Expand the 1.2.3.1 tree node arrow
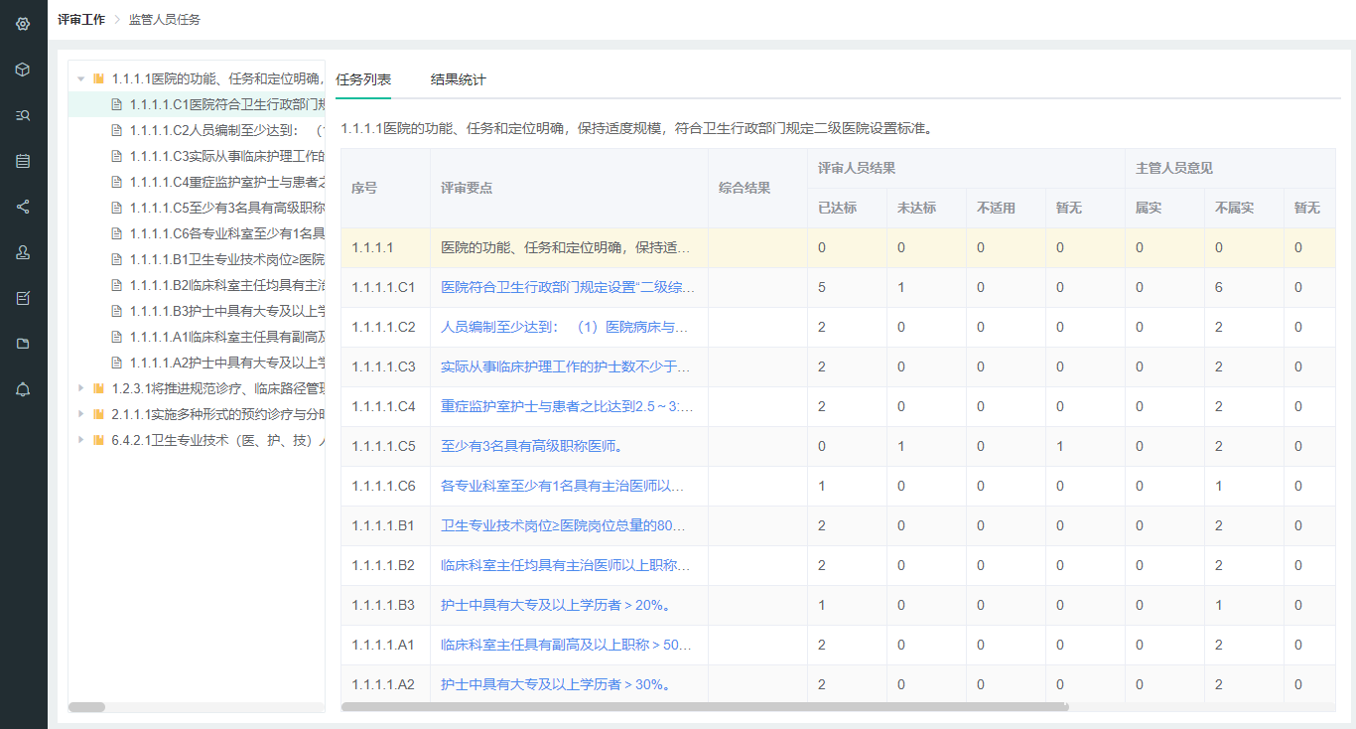Screen dimensions: 1356x729 pyautogui.click(x=80, y=388)
